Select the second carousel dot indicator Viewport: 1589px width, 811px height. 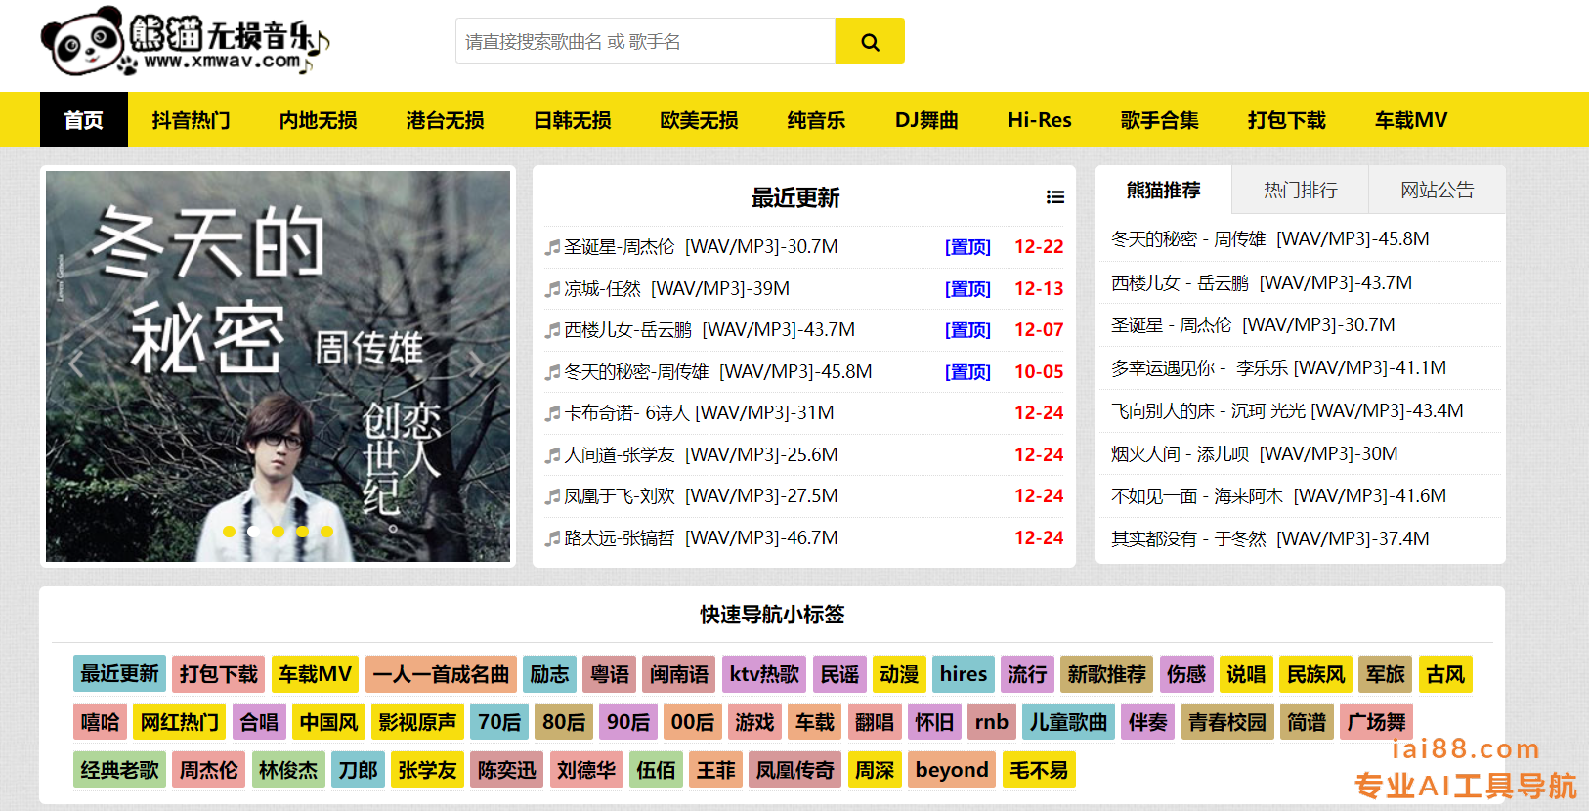[x=253, y=532]
